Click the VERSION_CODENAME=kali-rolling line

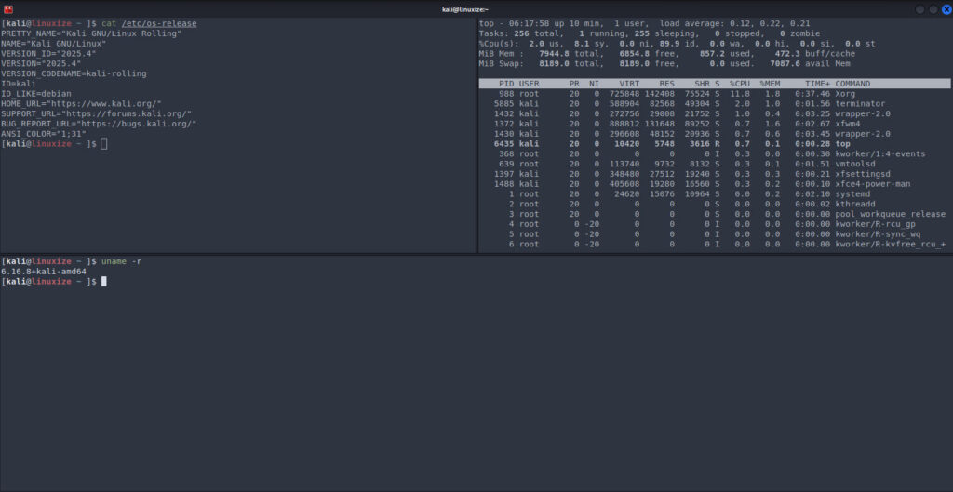coord(74,73)
